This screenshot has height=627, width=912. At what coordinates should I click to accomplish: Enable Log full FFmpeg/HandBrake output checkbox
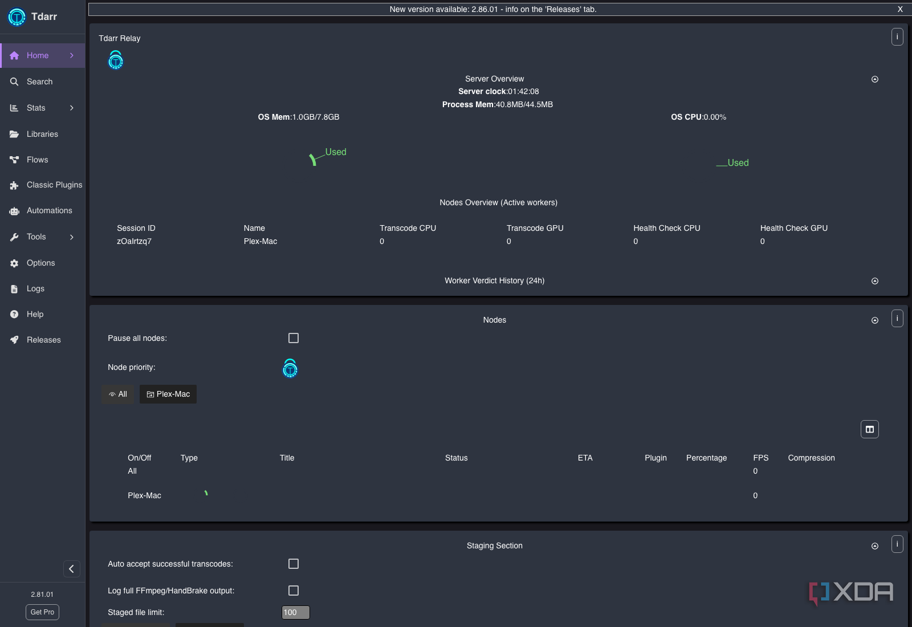294,591
